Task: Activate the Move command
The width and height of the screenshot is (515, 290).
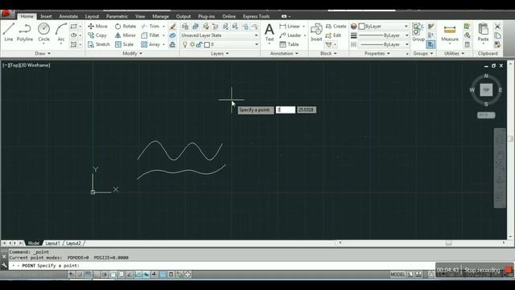Action: click(x=97, y=27)
